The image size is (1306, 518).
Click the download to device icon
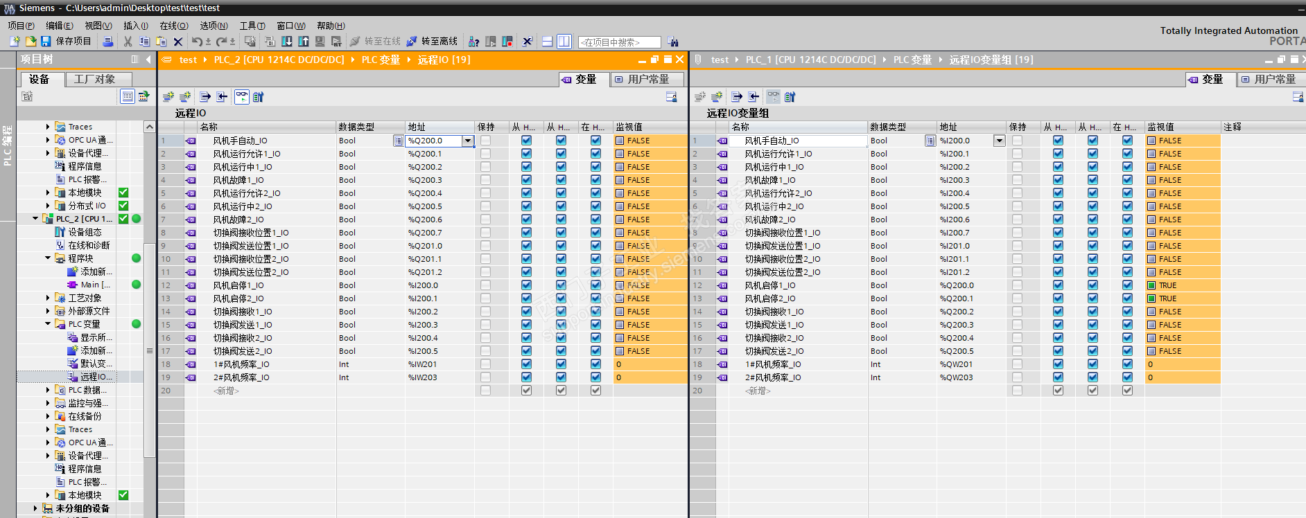coord(287,42)
